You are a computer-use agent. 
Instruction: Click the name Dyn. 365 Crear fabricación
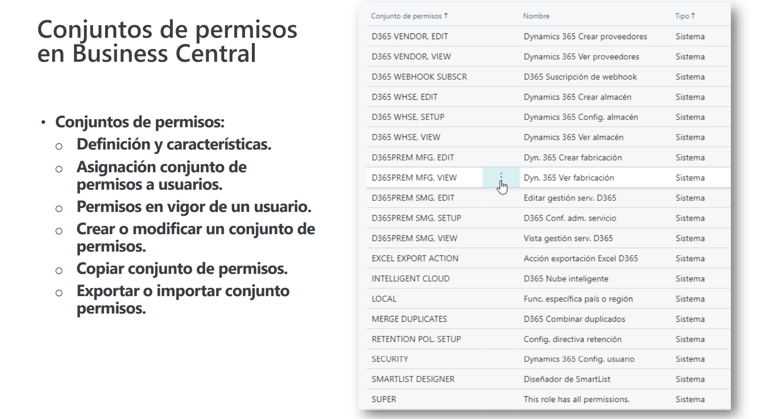tap(573, 157)
